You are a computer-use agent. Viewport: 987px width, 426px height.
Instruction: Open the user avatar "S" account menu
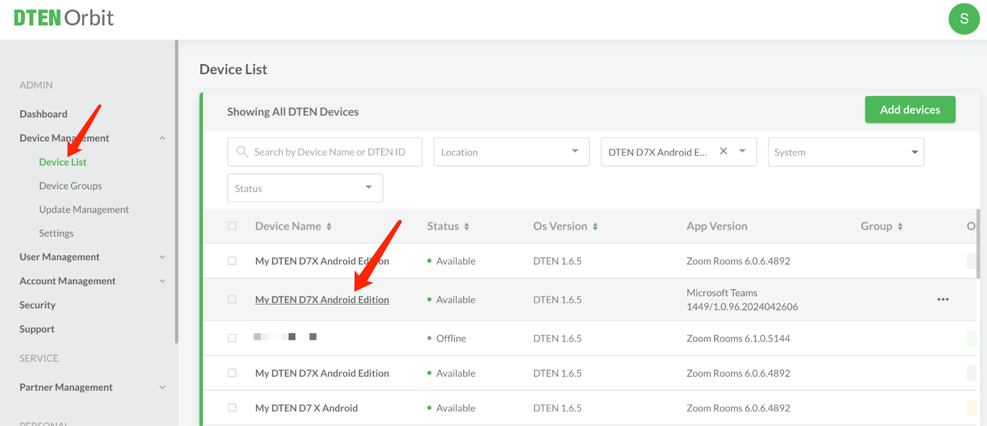pos(964,18)
